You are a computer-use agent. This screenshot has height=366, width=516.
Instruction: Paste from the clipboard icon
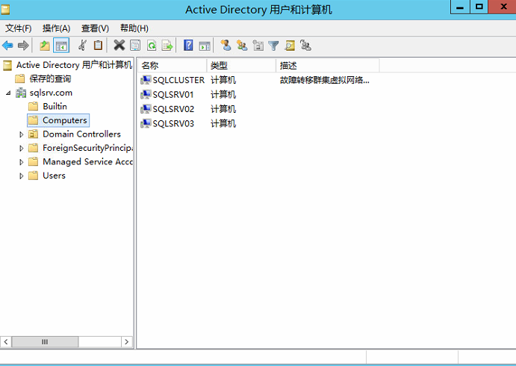(x=98, y=46)
